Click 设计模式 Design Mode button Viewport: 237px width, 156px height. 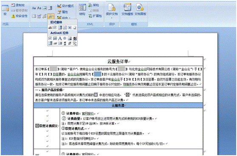[x=65, y=6]
